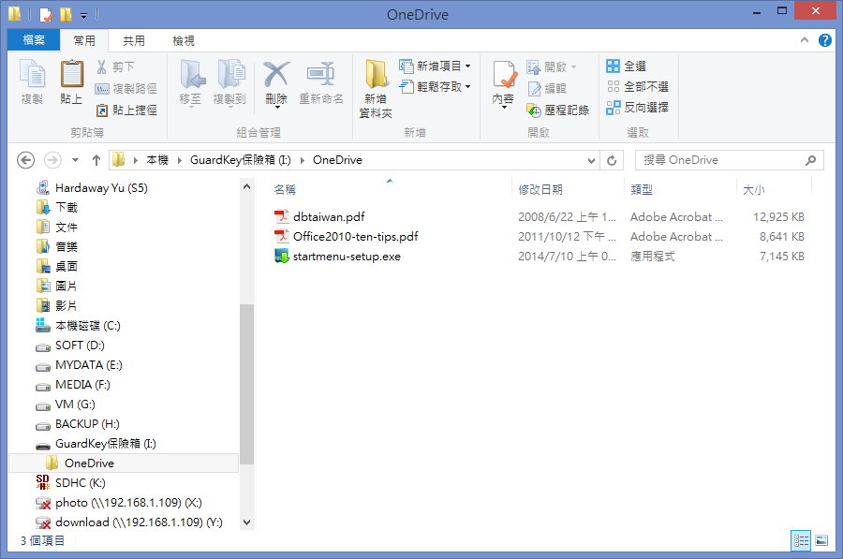Expand the breadcrumb arrow after GuardKey保險箱 (I:)
843x559 pixels.
tap(303, 160)
